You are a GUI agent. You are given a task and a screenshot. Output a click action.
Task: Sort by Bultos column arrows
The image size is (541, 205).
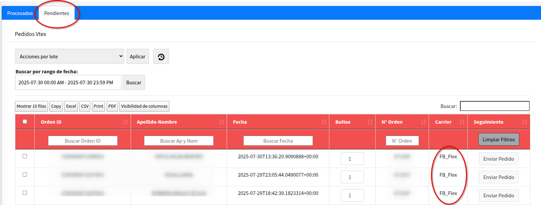370,122
